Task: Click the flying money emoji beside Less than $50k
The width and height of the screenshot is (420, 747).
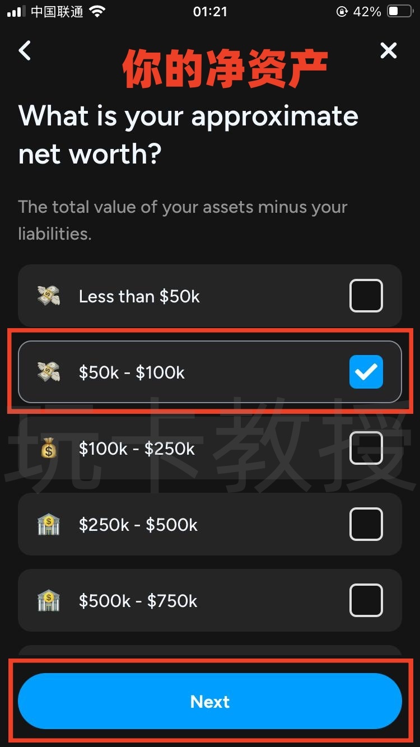Action: point(49,296)
